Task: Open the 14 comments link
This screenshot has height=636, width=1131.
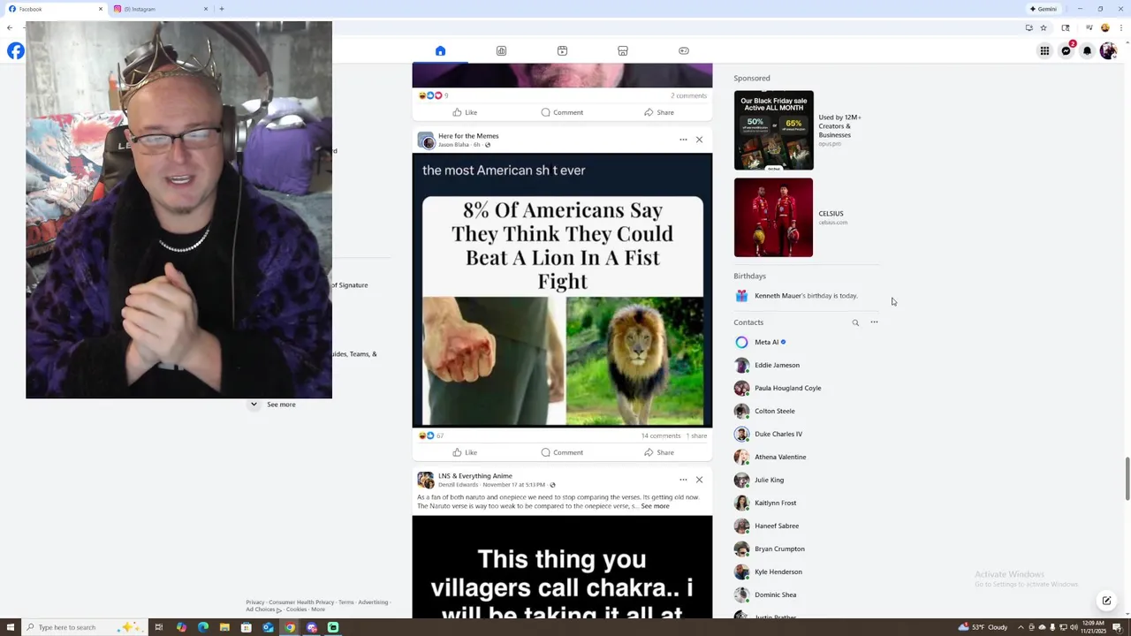Action: [x=661, y=435]
